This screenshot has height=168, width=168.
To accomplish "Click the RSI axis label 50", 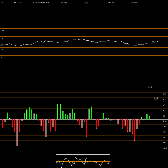I will pos(2,44).
